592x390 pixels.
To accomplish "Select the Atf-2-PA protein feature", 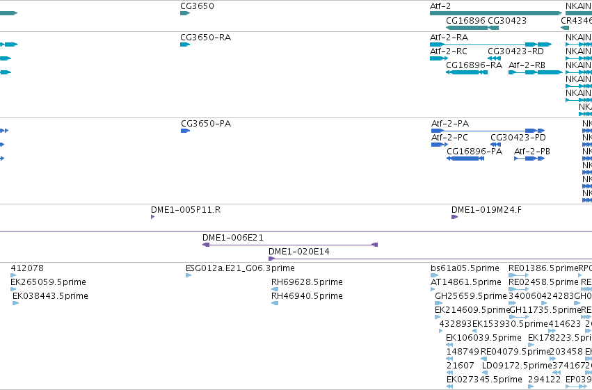I will [x=488, y=131].
